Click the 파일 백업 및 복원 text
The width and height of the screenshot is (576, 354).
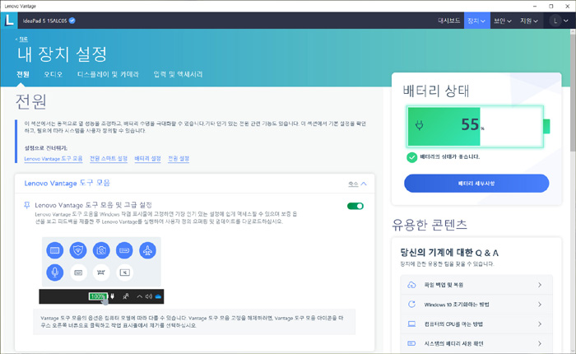444,285
